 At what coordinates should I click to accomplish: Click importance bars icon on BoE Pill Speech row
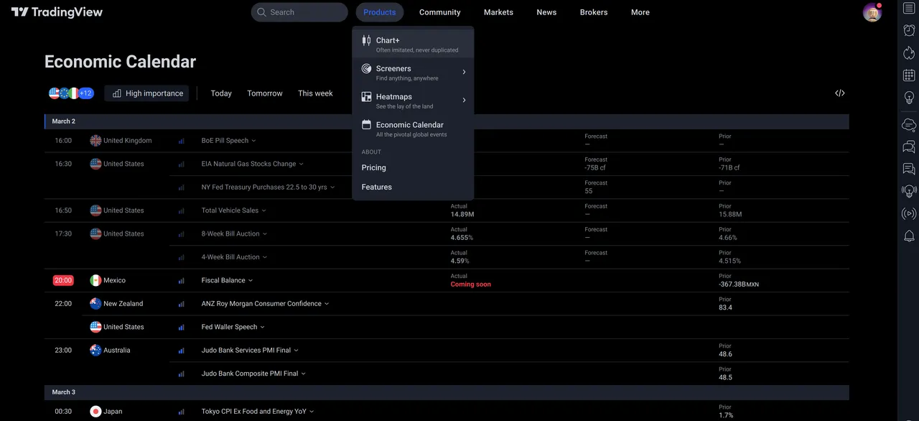point(181,142)
